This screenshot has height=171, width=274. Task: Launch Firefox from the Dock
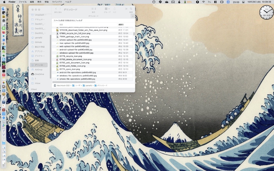click(3, 32)
